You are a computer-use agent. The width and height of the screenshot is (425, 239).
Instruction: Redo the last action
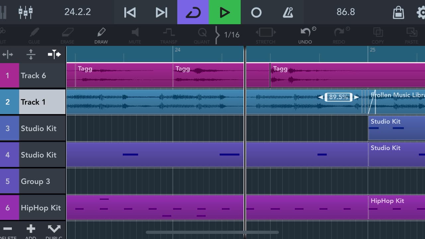tap(339, 36)
